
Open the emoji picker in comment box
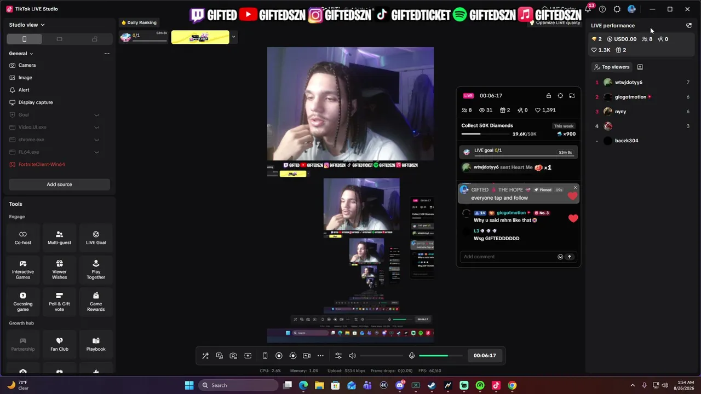tap(560, 257)
